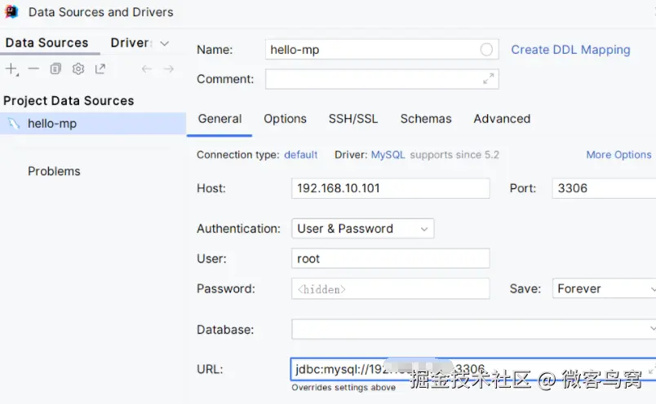
Task: Open the tabs overflow chevron next to Drivers
Action: tap(165, 43)
